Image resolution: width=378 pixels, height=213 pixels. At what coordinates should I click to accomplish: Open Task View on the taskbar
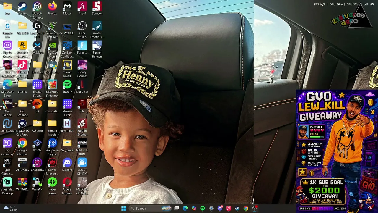(177, 208)
